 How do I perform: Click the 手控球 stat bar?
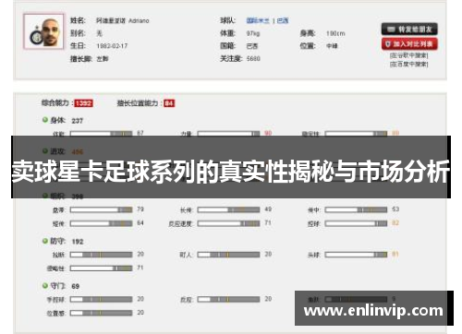tap(101, 299)
